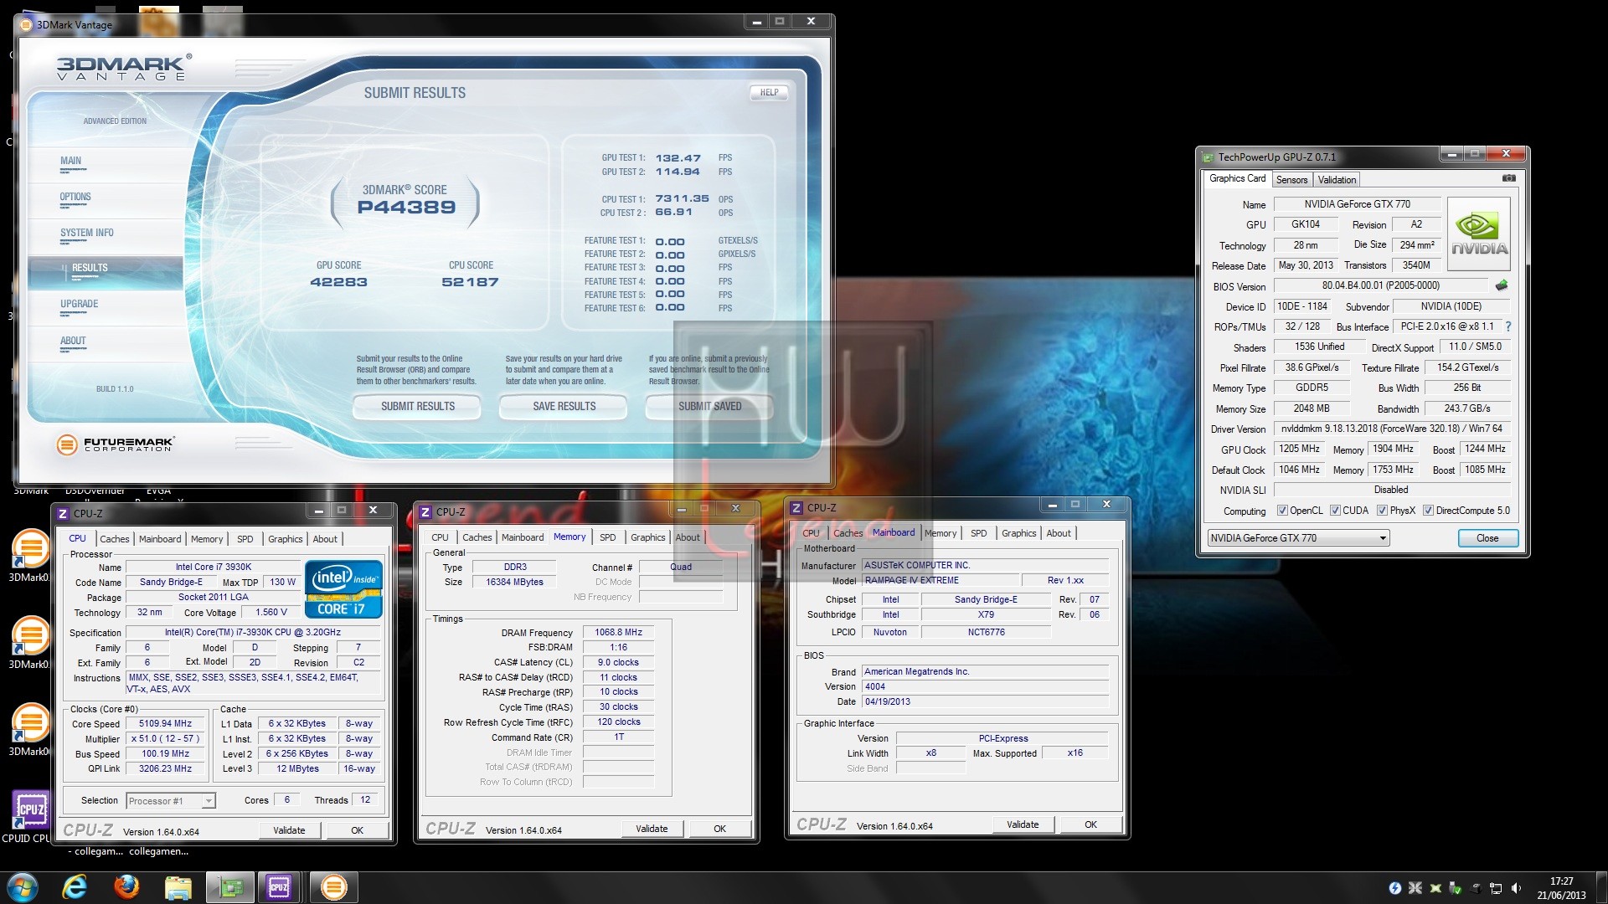The height and width of the screenshot is (904, 1608).
Task: Open the third 3DMark desktop shortcut
Action: coord(30,729)
